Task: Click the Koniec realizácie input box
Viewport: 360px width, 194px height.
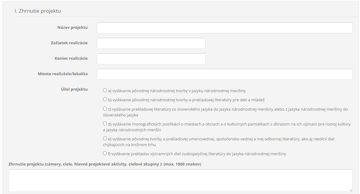Action: coord(151,59)
